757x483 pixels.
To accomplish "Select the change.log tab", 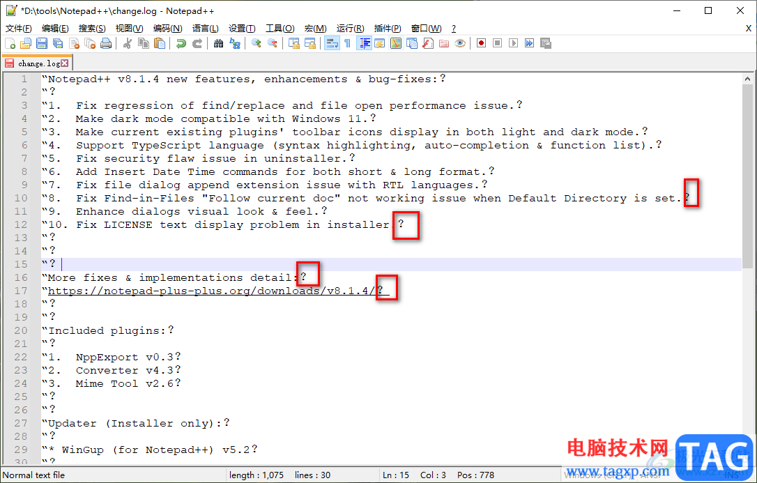I will (38, 63).
